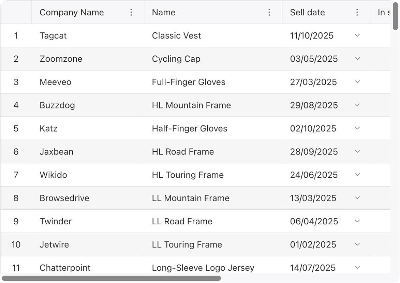Expand the 27/03/2025 sell date dropdown
This screenshot has width=400, height=283.
357,81
